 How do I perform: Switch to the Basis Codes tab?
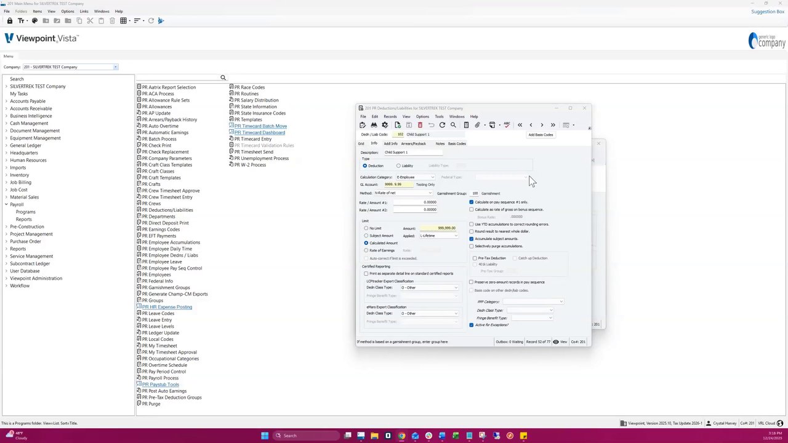pos(457,144)
